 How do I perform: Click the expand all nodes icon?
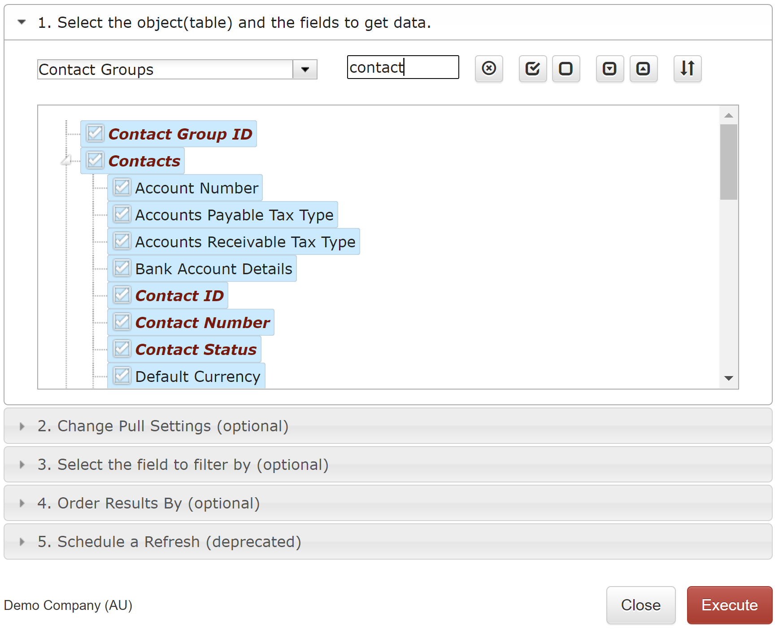tap(610, 69)
